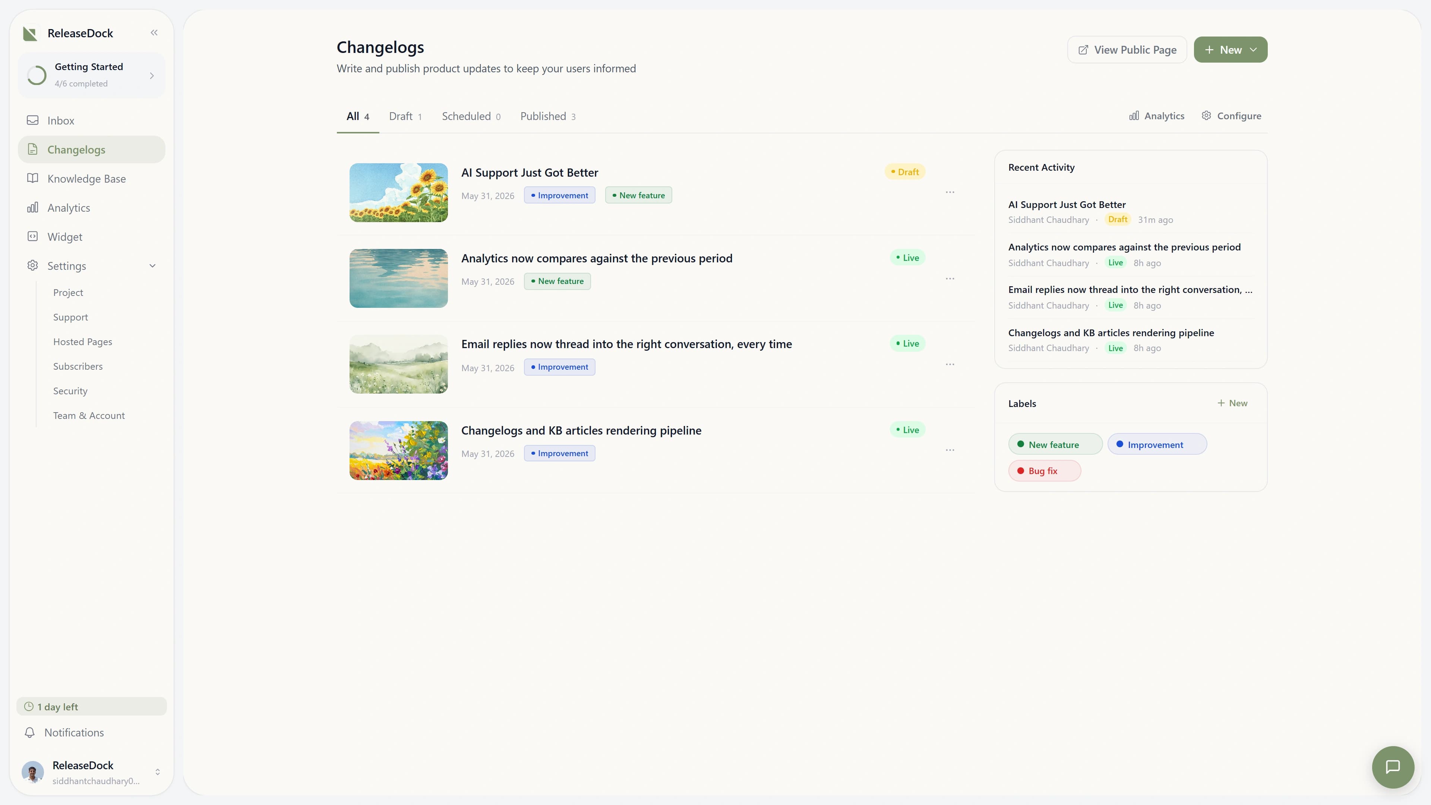Open AI Support entry in Recent Activity
1431x805 pixels.
click(1131, 212)
